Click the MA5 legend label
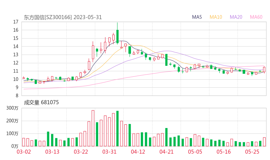The height and width of the screenshot is (160, 270). 197,17
